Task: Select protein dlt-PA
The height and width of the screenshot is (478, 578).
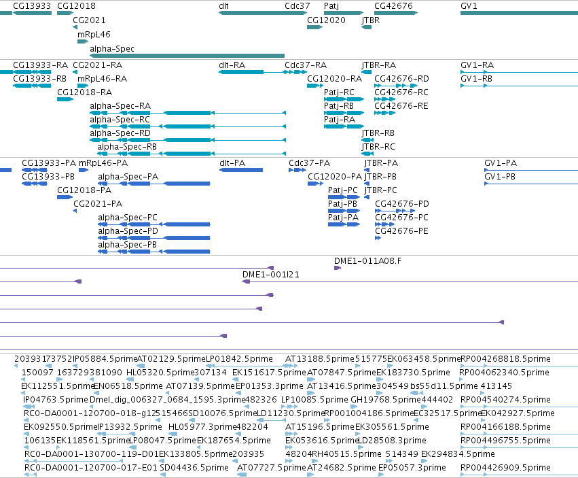Action: [x=241, y=170]
